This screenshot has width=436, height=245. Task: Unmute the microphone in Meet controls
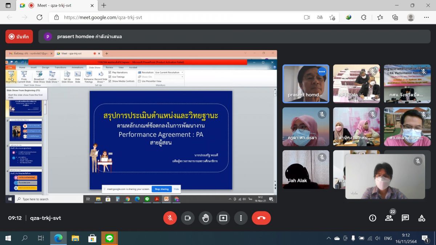170,218
